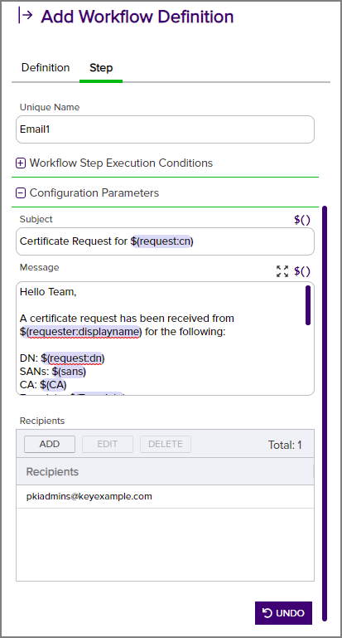Click the ADD recipient button

click(x=50, y=445)
